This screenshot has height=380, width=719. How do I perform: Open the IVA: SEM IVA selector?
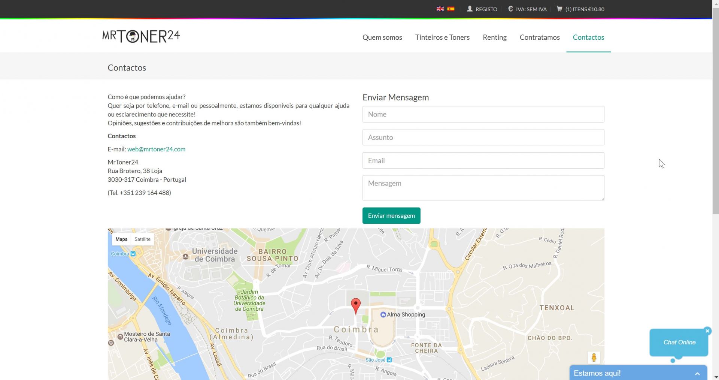pyautogui.click(x=527, y=9)
